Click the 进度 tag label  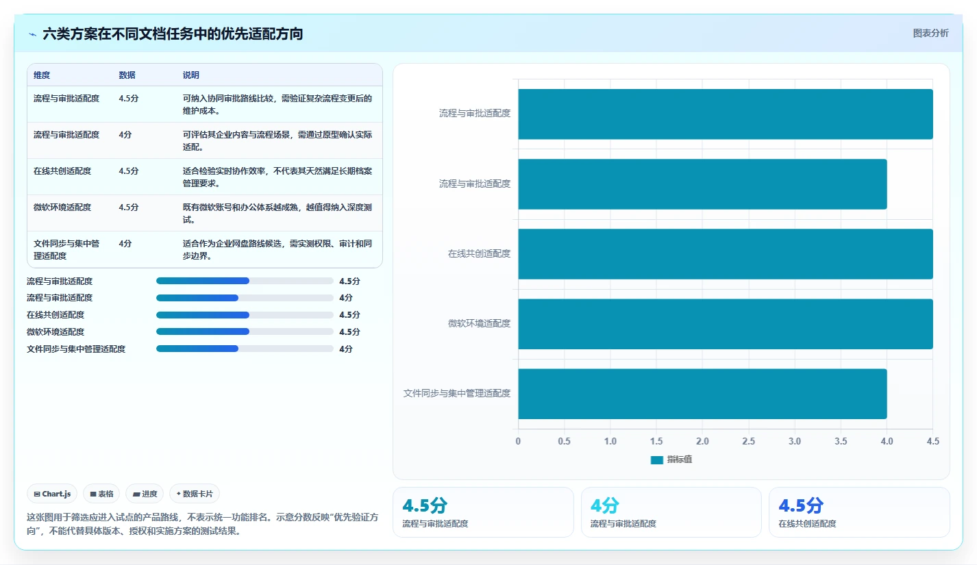click(x=149, y=494)
